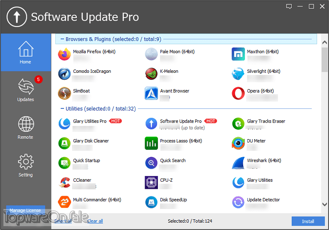The width and height of the screenshot is (329, 230).
Task: Click the vertical scrollbar thumb
Action: click(x=325, y=60)
